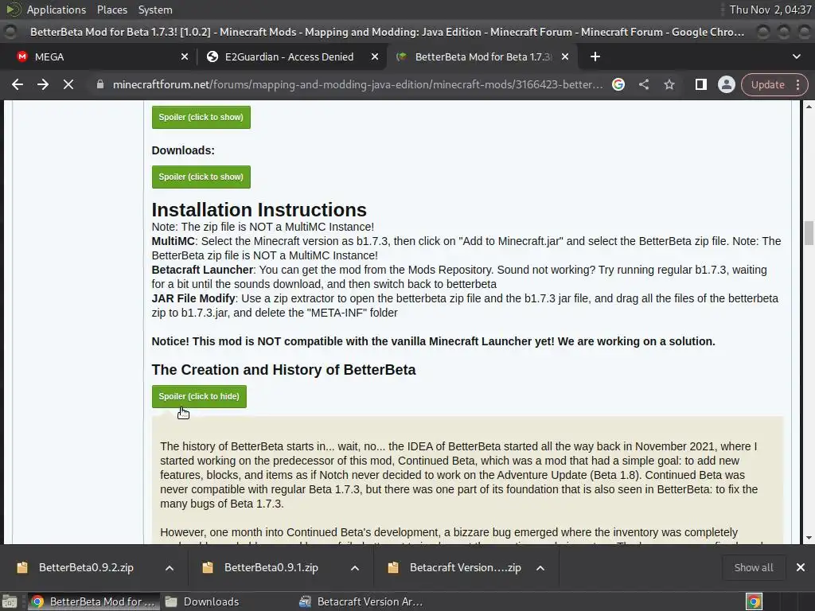Go forward using the forward arrow
Viewport: 815px width, 611px height.
(x=43, y=84)
